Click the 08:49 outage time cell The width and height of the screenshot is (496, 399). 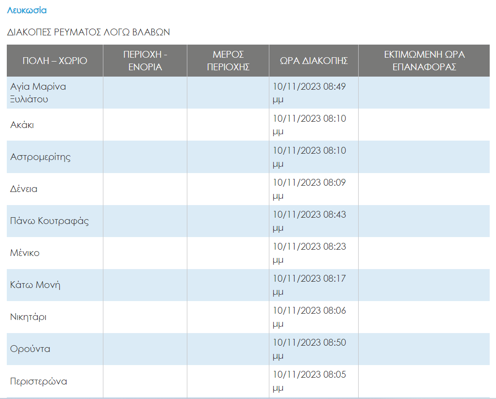(309, 93)
